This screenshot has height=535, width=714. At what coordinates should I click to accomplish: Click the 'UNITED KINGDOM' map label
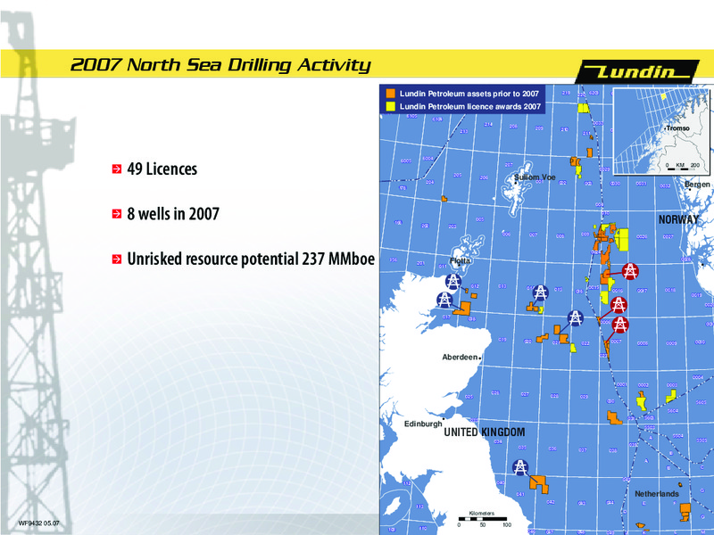coord(485,432)
